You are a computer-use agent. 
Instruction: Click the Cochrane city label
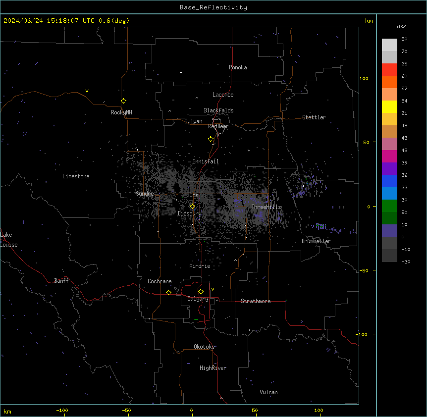click(160, 281)
